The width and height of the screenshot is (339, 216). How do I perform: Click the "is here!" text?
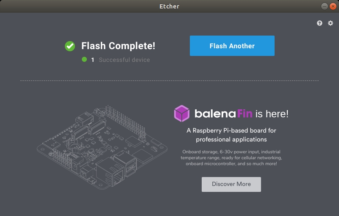point(272,114)
